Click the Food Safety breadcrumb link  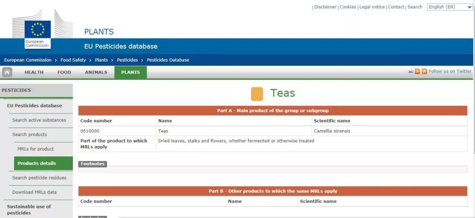(x=73, y=60)
